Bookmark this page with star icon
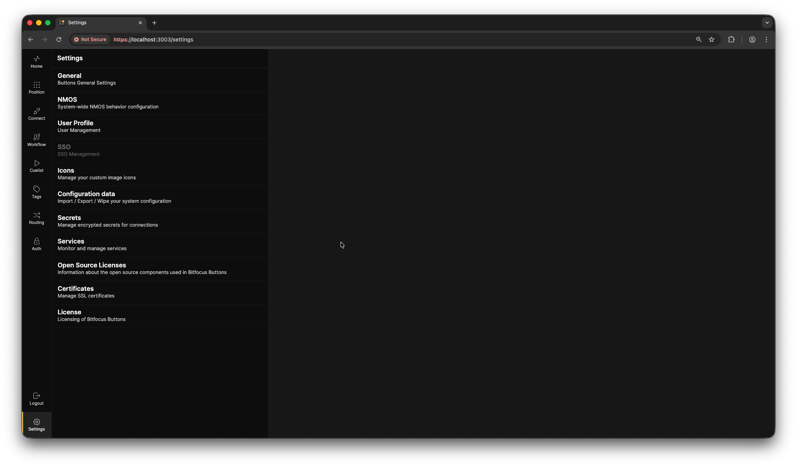The height and width of the screenshot is (467, 797). pyautogui.click(x=712, y=40)
